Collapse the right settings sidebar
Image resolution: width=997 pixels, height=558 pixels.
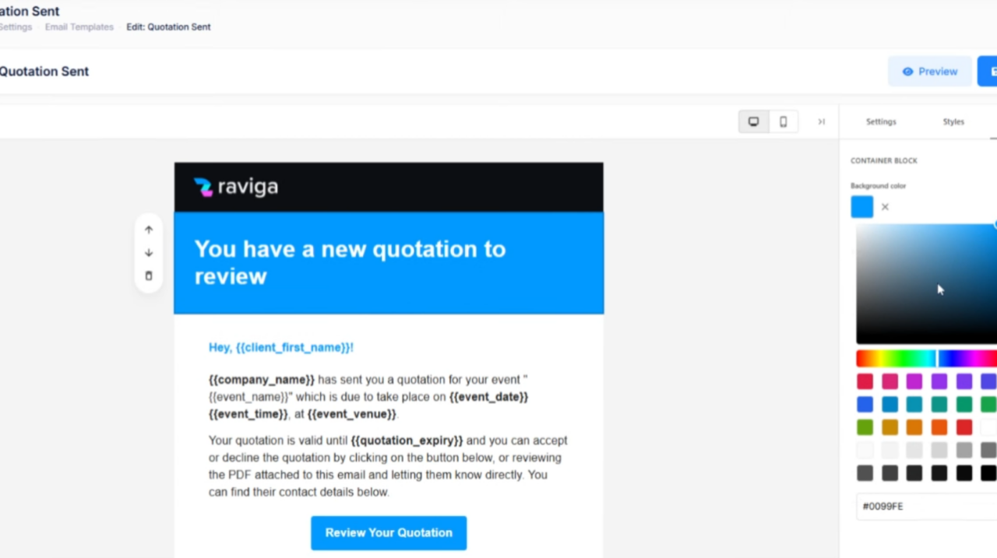[x=820, y=121]
